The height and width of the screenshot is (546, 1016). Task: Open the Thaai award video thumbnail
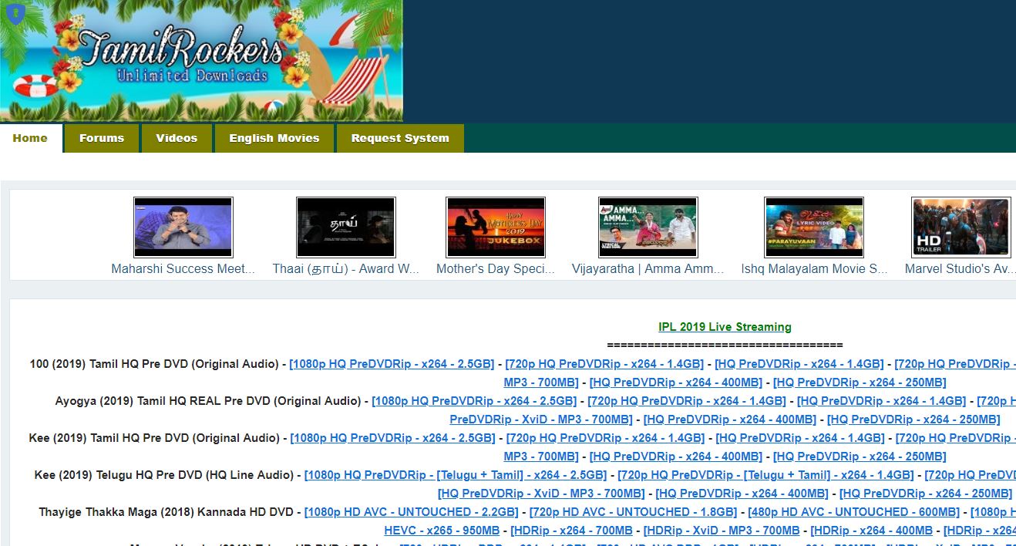click(x=345, y=227)
